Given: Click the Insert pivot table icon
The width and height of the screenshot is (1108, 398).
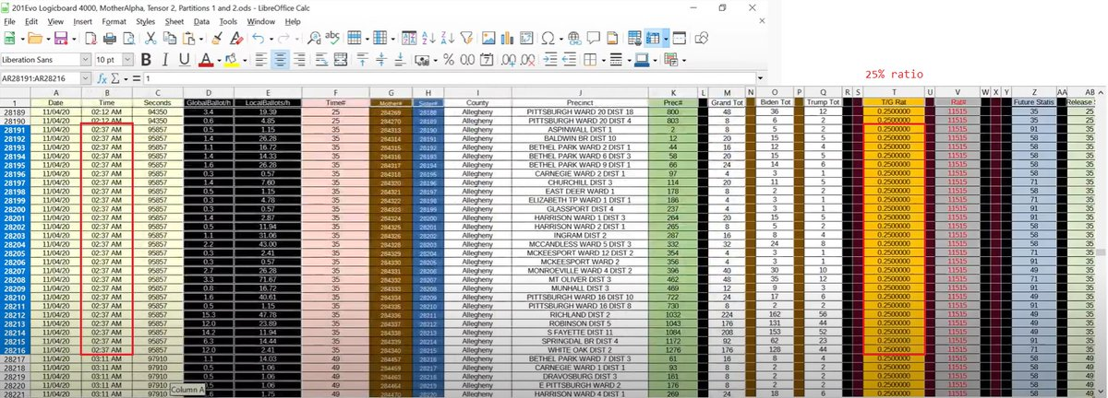Looking at the screenshot, I should (x=526, y=39).
